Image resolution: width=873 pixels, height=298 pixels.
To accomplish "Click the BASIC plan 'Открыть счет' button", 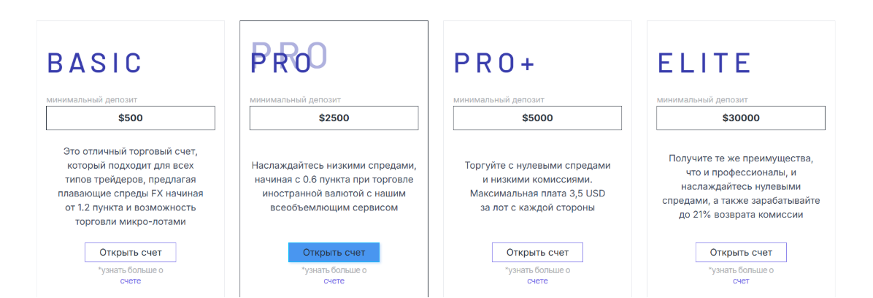I will tap(130, 253).
